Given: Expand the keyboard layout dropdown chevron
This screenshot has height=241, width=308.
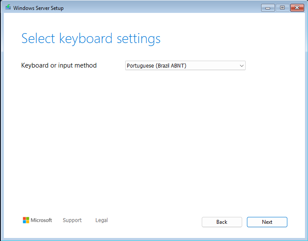Looking at the screenshot, I should 242,66.
